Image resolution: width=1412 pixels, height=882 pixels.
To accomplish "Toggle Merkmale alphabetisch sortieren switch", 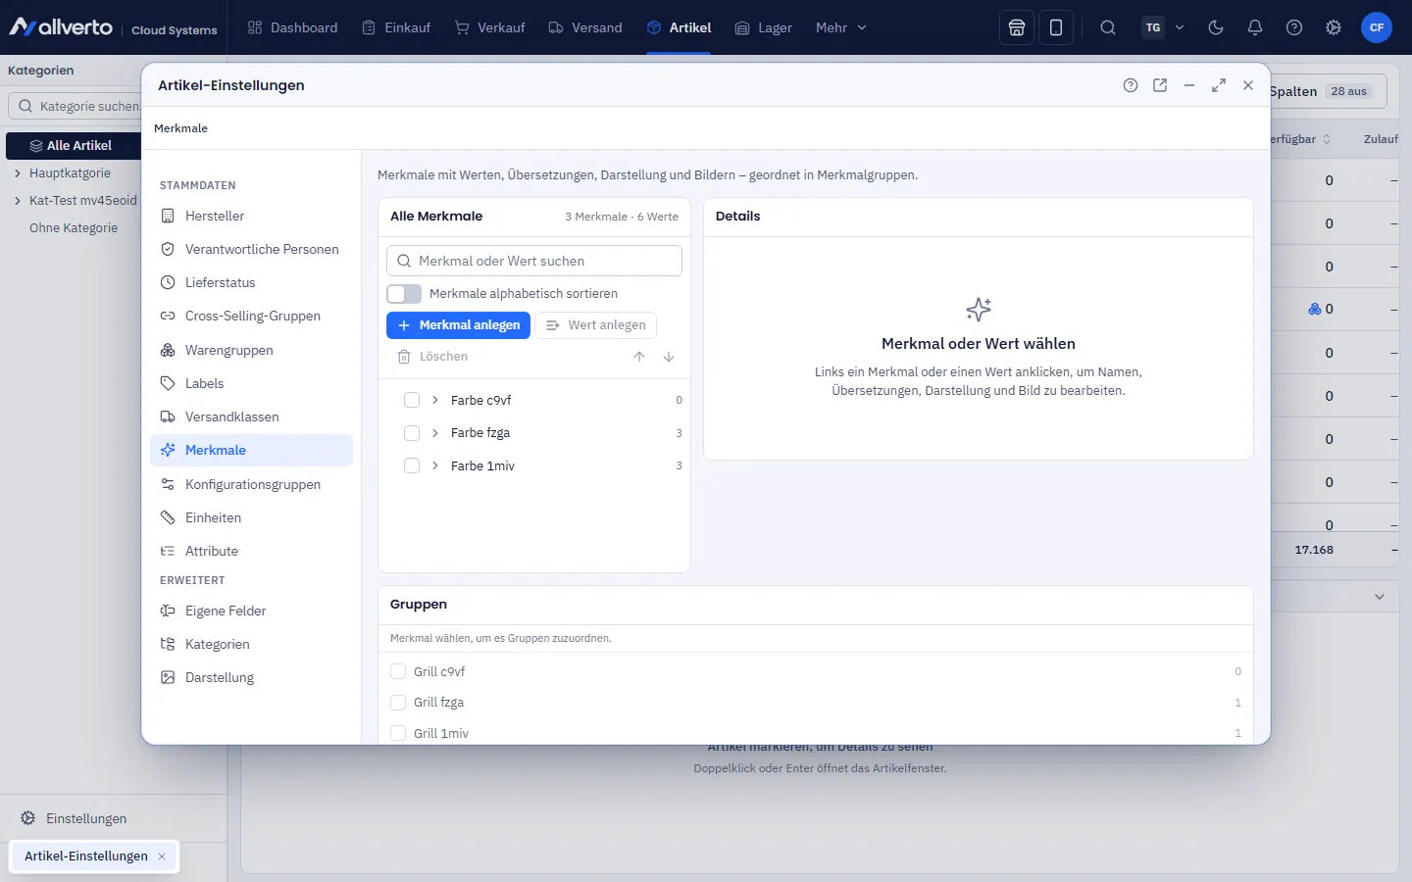I will click(x=404, y=294).
